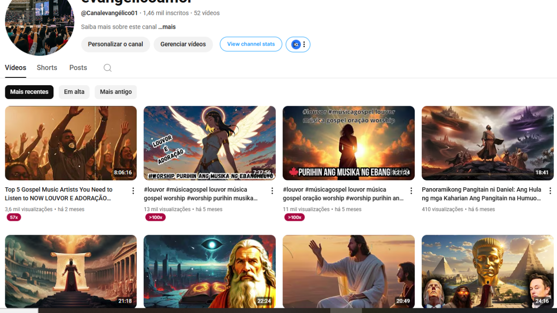This screenshot has height=313, width=557.
Task: Click the >100x badge under 11 mil visualizações
Action: pos(295,217)
